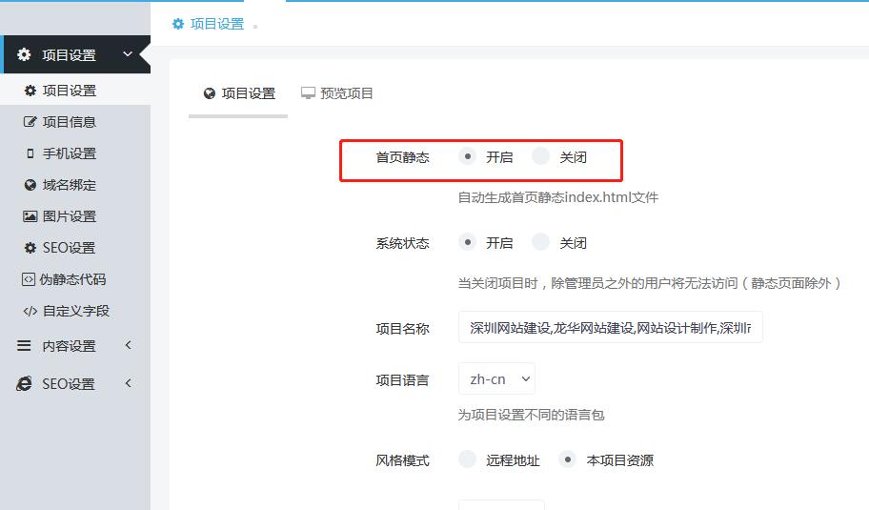Open SEO设置 under the 项目设置 submenu
The height and width of the screenshot is (510, 869).
(x=69, y=248)
